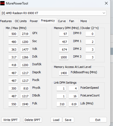Screen dimensions: 113x126
Task: Edit the GFX maximum field showing 2719
Action: (x=25, y=34)
